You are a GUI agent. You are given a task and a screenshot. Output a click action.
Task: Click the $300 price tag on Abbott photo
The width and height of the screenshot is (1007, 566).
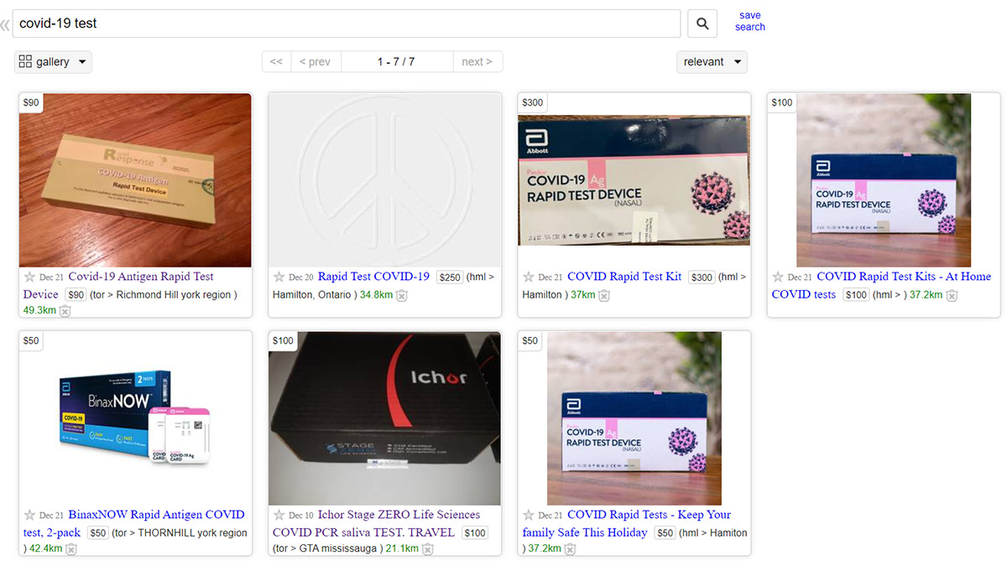click(533, 103)
